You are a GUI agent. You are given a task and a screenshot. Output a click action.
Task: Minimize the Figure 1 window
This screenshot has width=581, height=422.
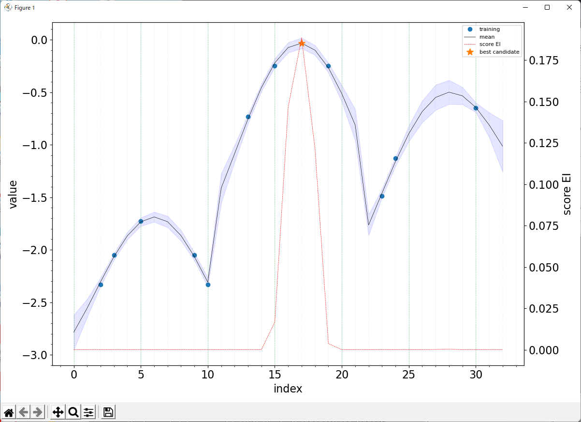click(x=525, y=7)
